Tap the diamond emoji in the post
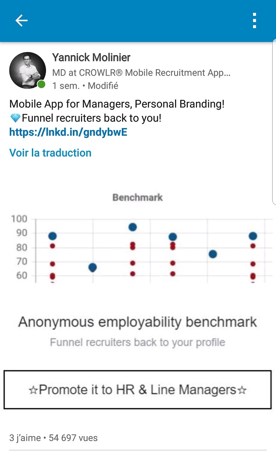 [x=15, y=118]
